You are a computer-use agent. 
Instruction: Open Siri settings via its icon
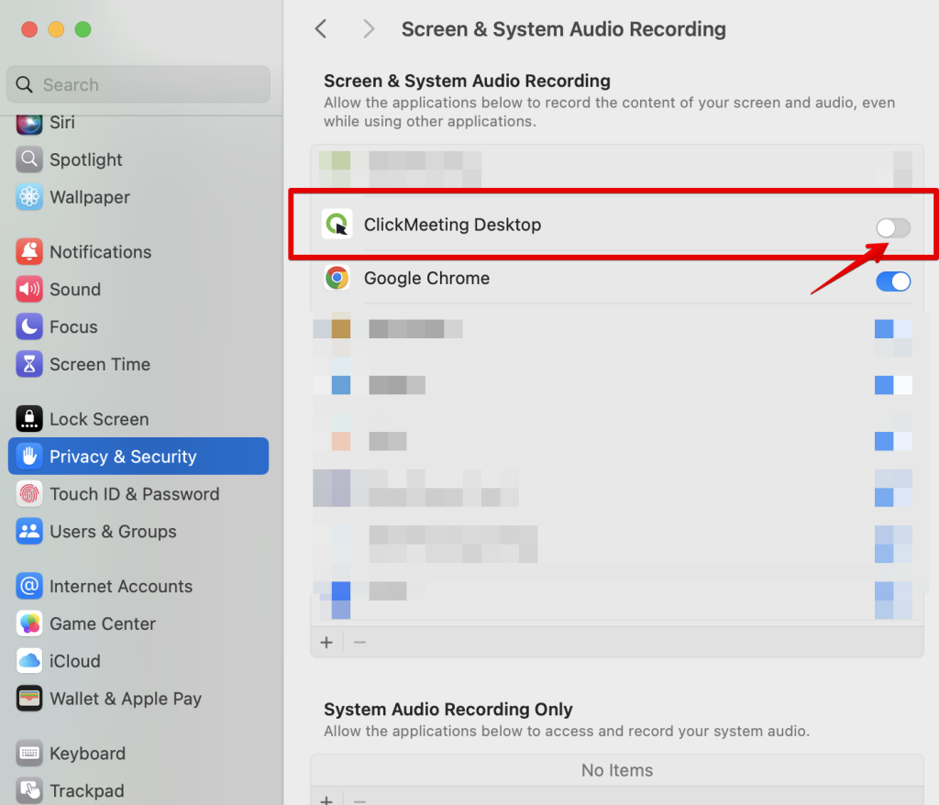click(x=28, y=123)
